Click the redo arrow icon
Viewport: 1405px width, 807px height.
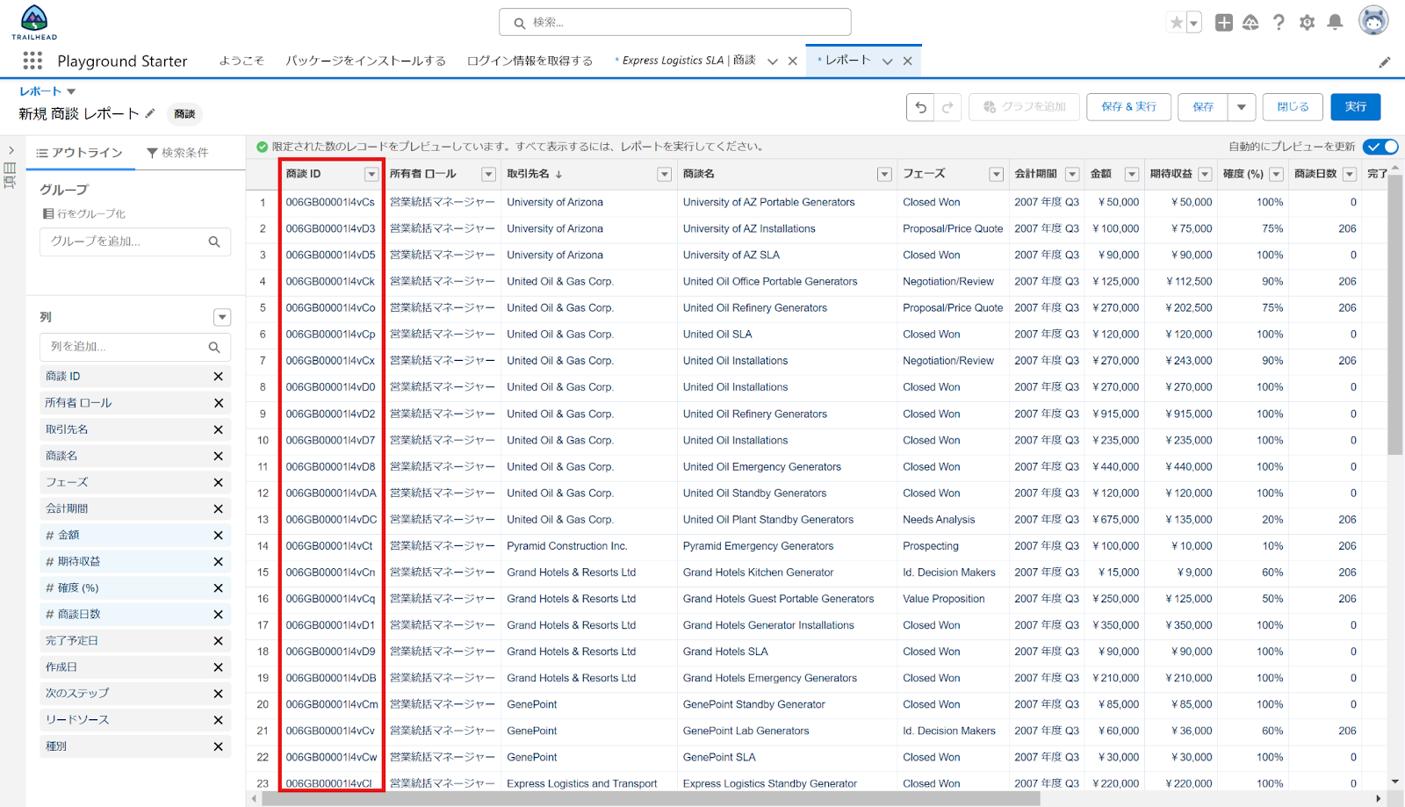pyautogui.click(x=947, y=106)
